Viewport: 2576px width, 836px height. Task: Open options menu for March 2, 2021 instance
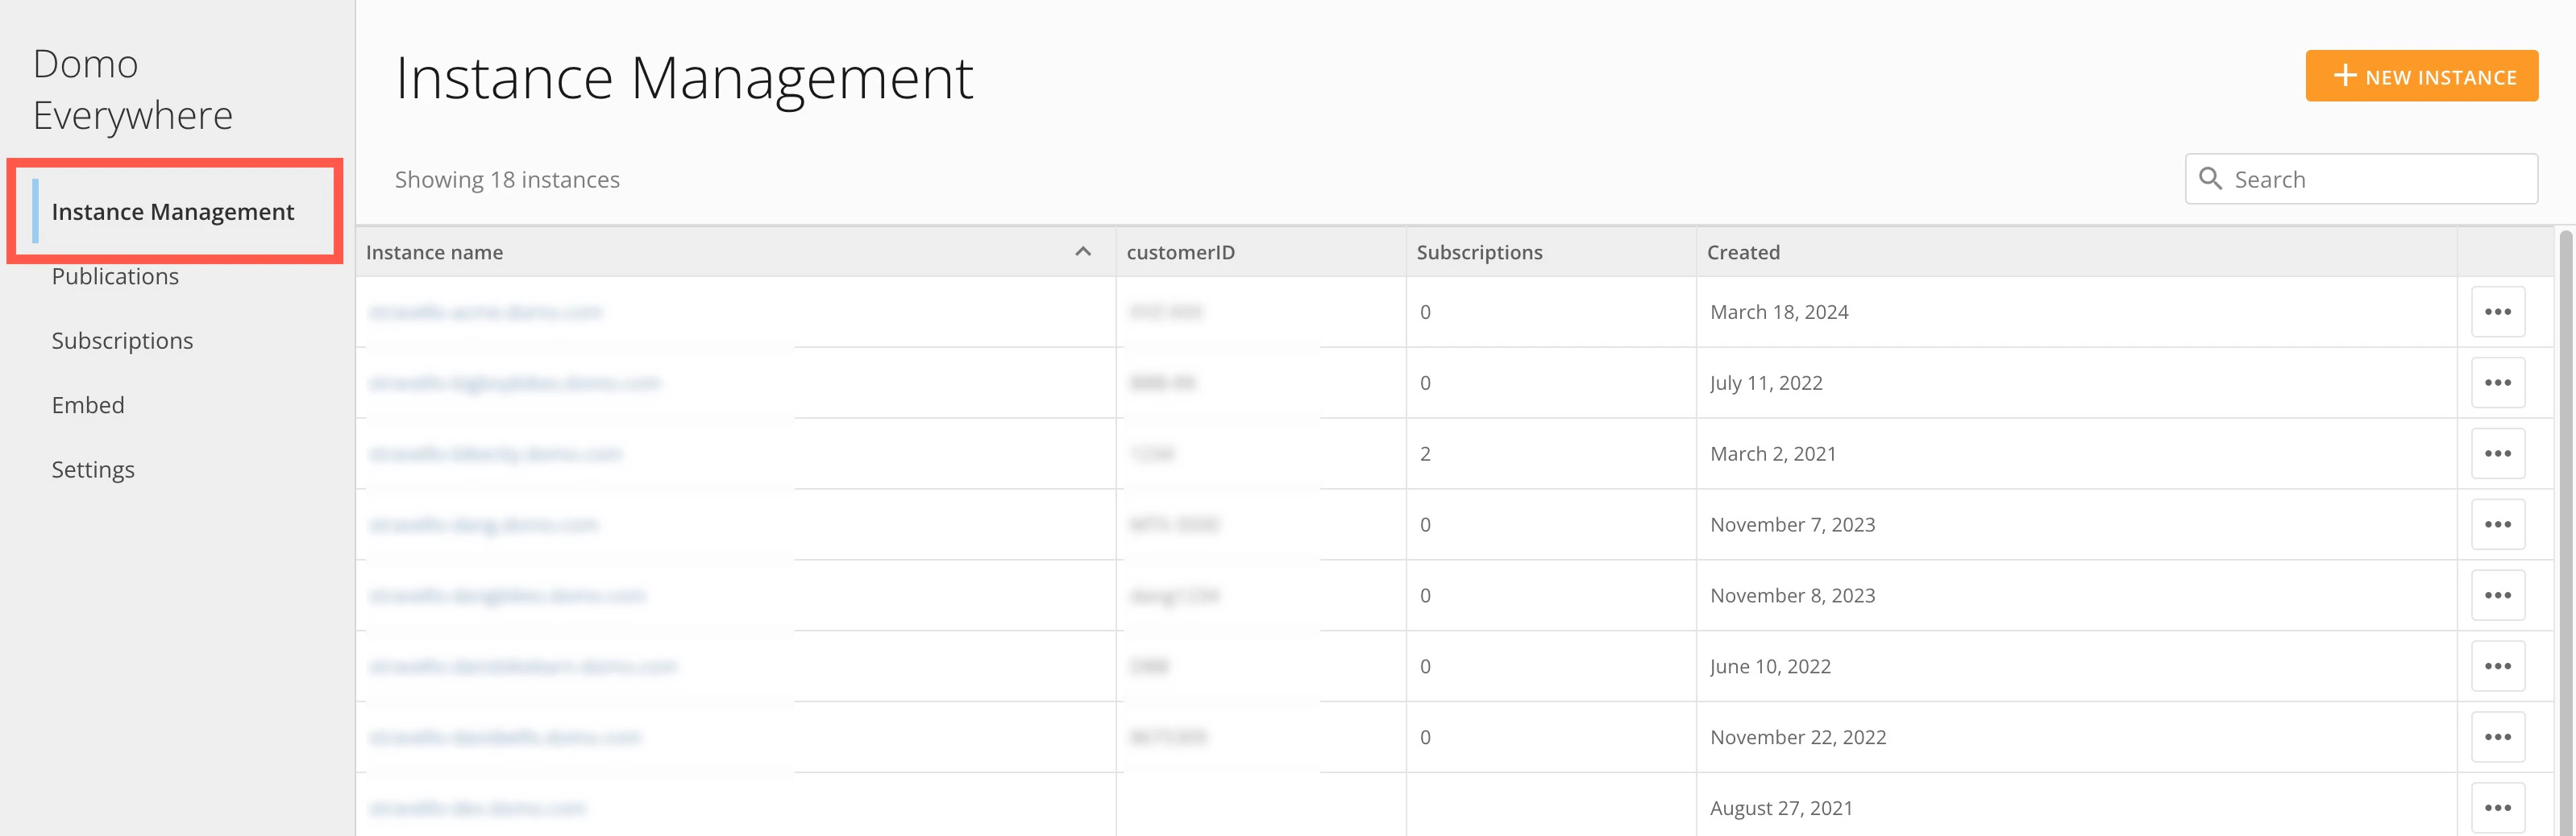point(2497,453)
